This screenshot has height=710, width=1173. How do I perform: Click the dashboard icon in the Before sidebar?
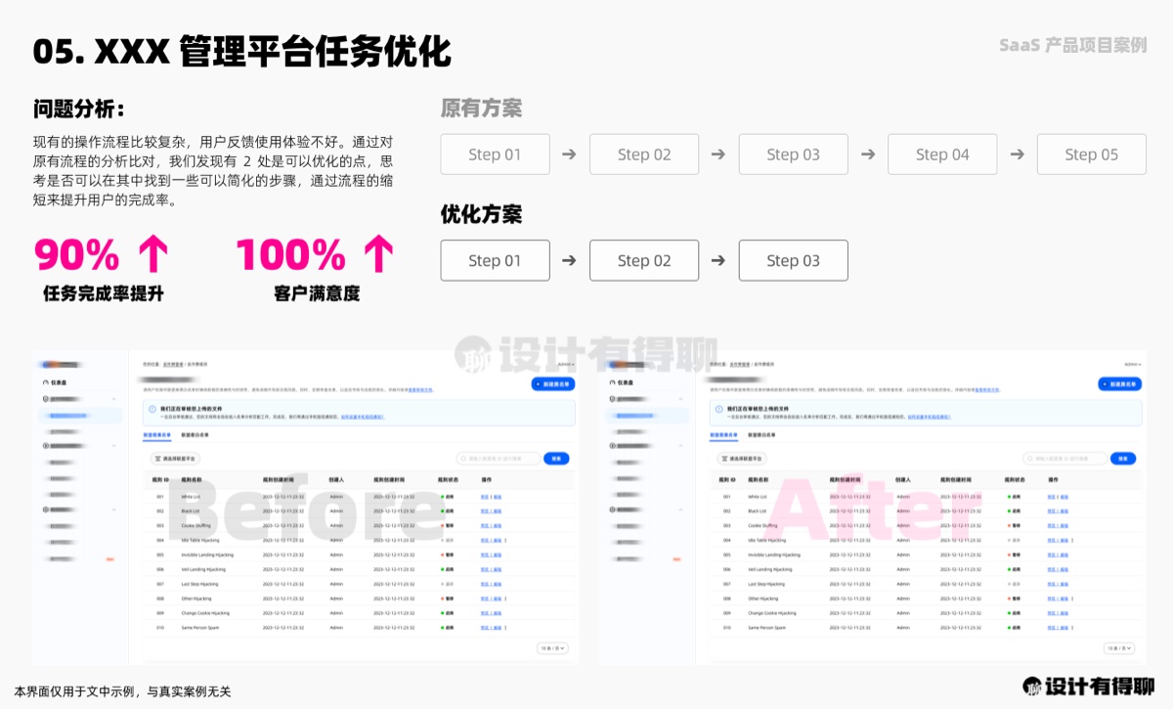tap(45, 382)
